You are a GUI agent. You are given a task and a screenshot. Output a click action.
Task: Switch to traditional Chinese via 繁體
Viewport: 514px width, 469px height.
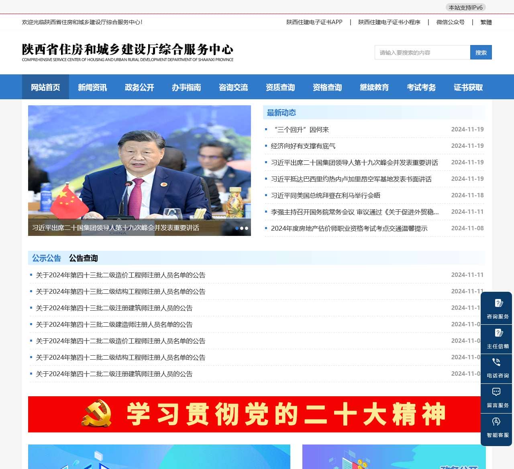pyautogui.click(x=486, y=22)
